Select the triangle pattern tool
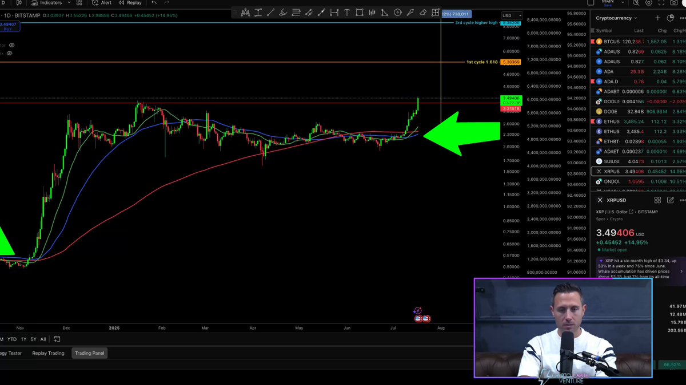Image resolution: width=686 pixels, height=385 pixels. [x=385, y=13]
